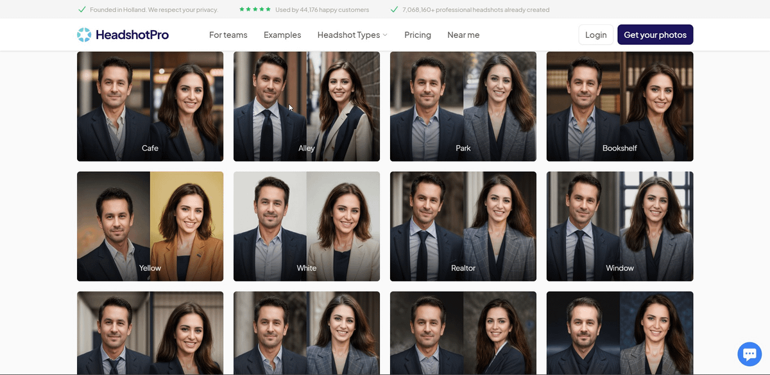
Task: Open the For teams menu item
Action: click(228, 35)
